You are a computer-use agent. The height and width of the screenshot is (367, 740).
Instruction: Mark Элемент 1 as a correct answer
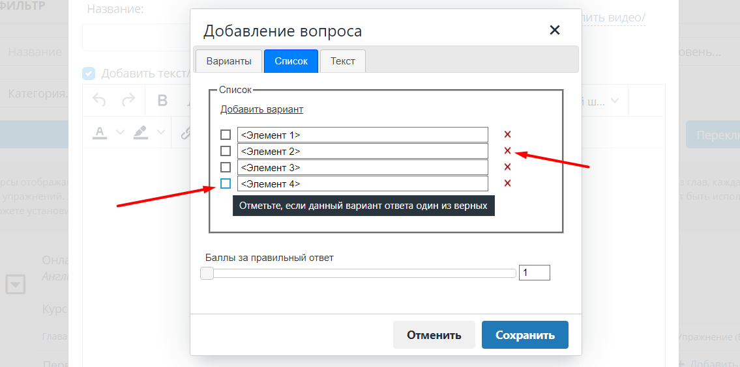pyautogui.click(x=226, y=135)
